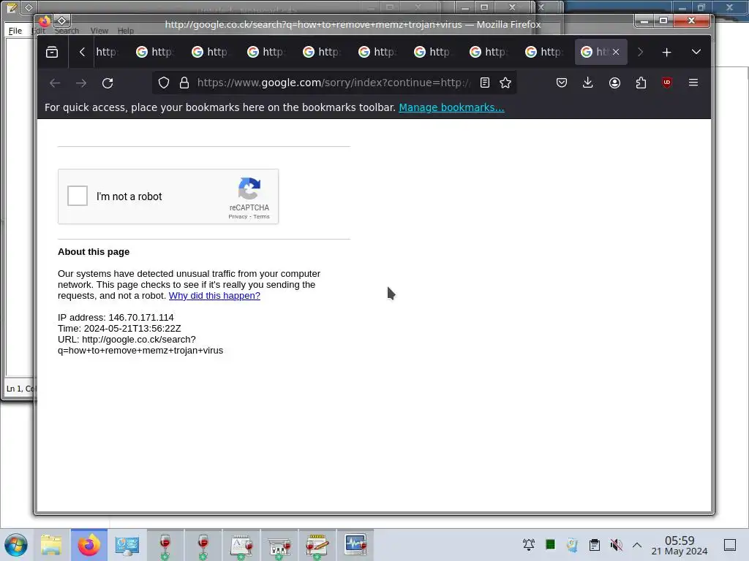Click the reCAPTCHA logo
Viewport: 749px width, 561px height.
tap(249, 189)
